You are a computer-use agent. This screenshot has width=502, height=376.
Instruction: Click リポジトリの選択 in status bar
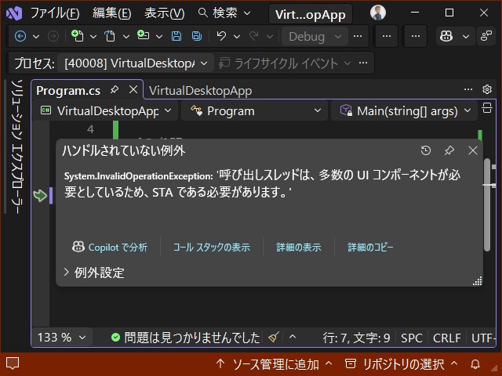[x=402, y=363]
